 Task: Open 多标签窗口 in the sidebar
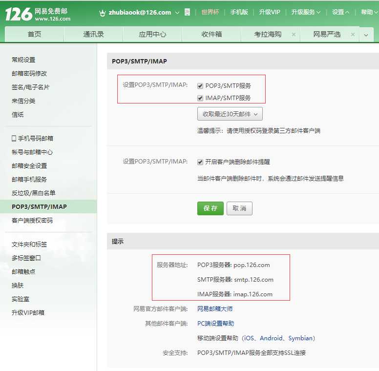click(x=26, y=258)
